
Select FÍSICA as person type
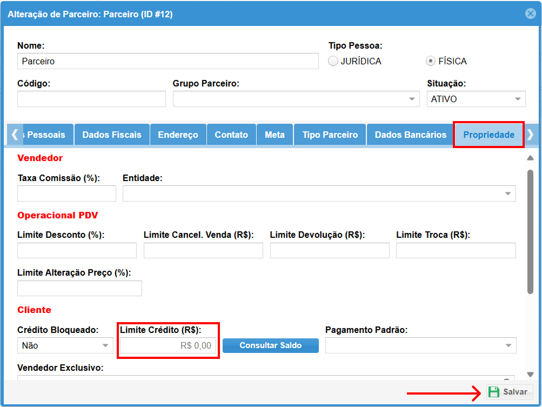pos(431,61)
